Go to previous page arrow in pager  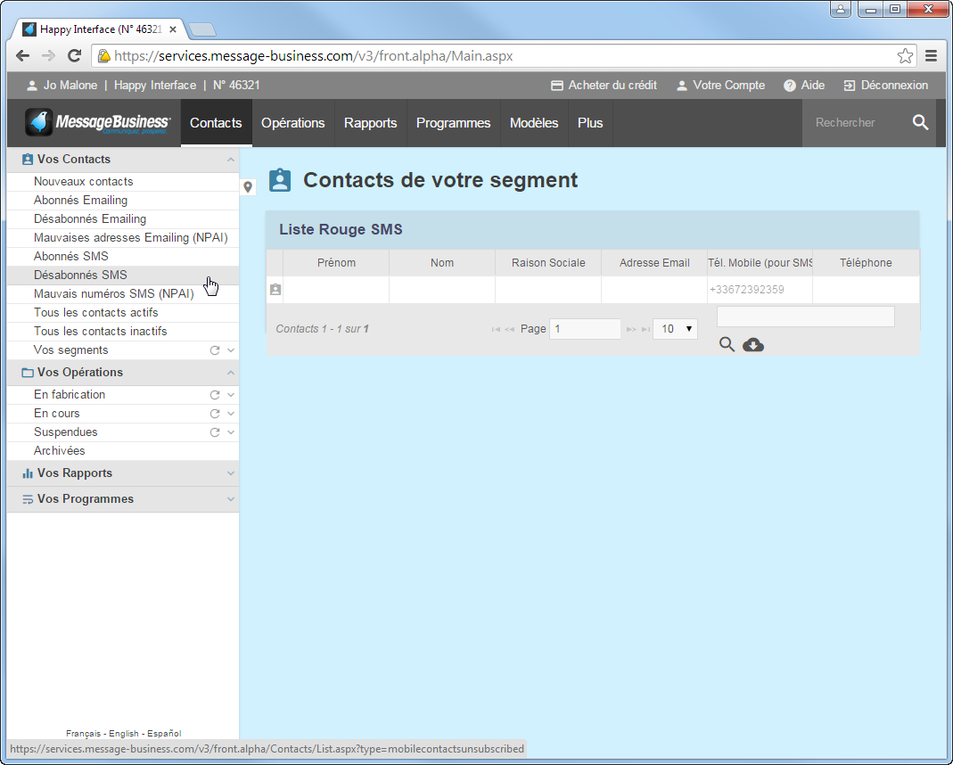coord(509,329)
